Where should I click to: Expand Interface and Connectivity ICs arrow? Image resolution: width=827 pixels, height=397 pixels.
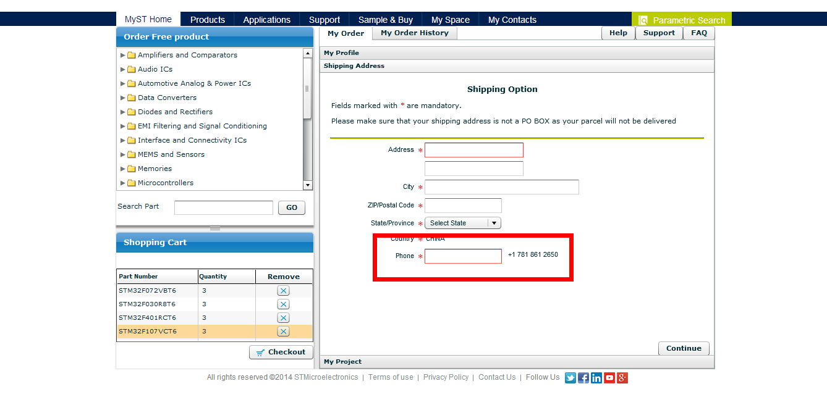point(123,140)
